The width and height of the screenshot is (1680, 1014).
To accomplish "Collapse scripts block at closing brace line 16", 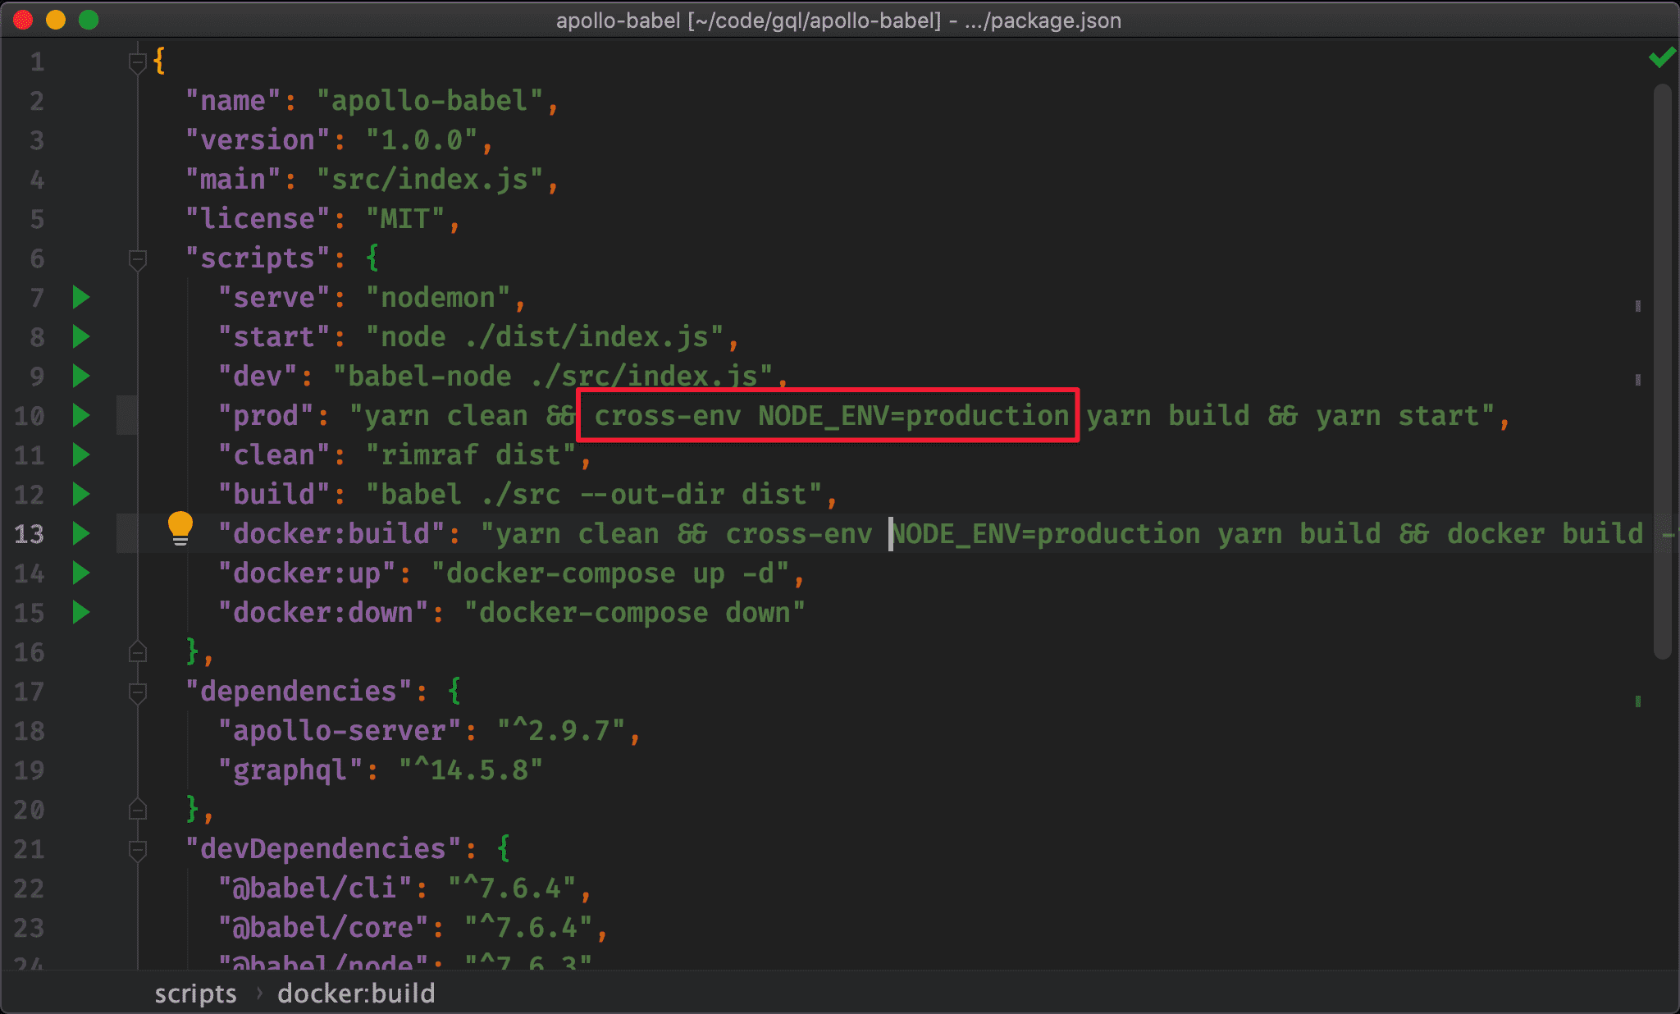I will (x=138, y=652).
